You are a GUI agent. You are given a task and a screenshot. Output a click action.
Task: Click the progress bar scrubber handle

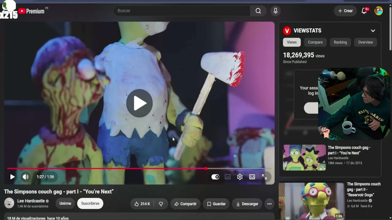click(x=206, y=168)
